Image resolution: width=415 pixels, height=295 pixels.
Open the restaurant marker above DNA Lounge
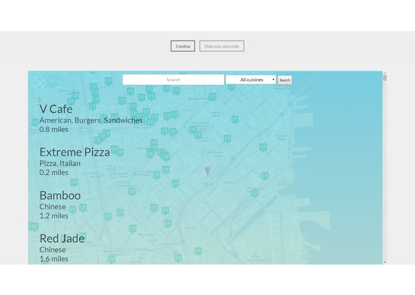click(x=133, y=229)
